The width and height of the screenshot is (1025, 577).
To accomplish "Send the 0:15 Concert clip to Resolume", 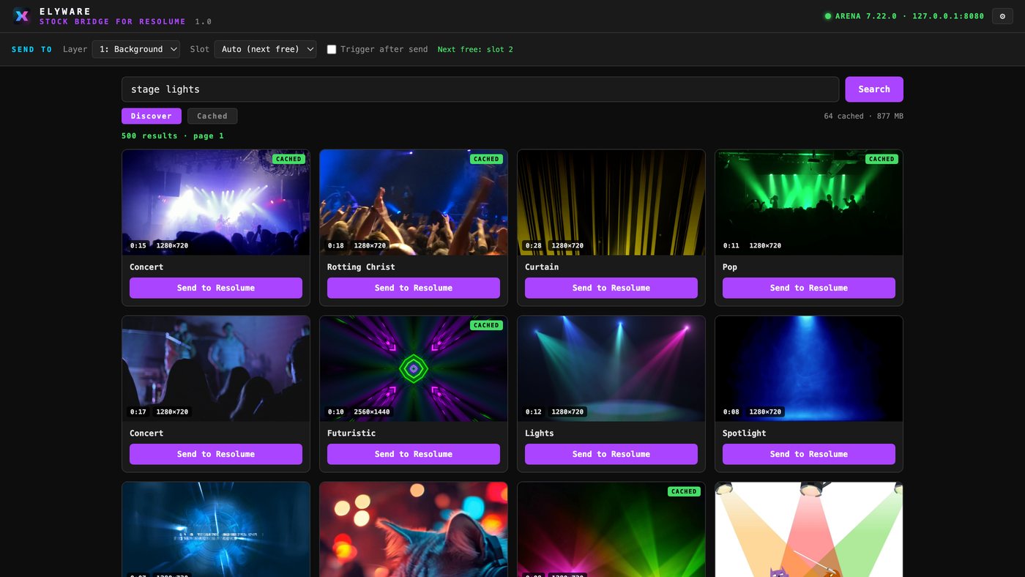I will click(216, 288).
